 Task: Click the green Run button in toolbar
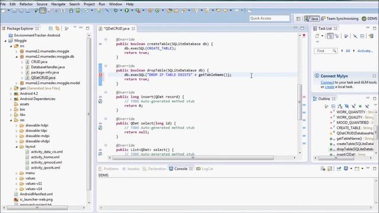point(127,11)
